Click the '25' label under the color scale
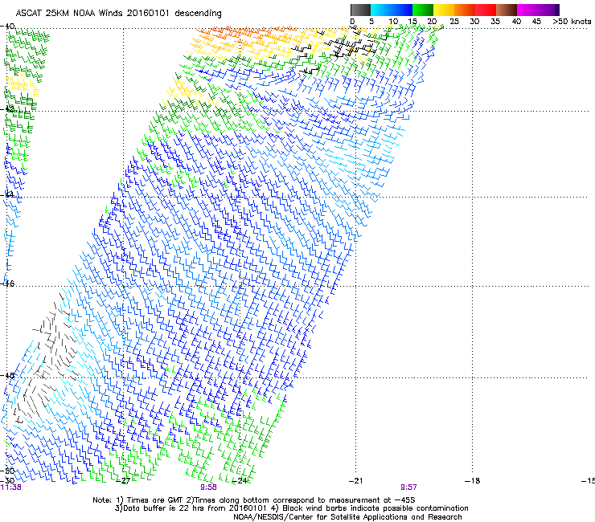 (x=454, y=22)
